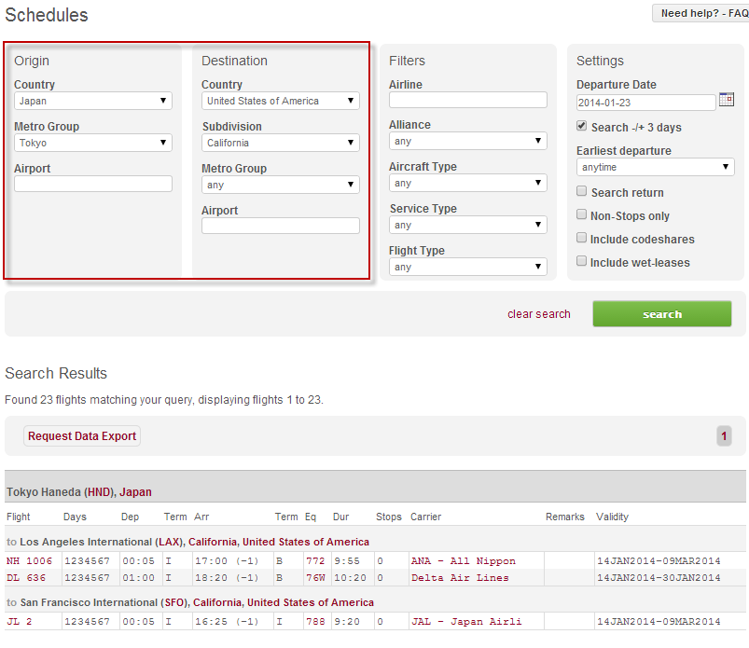Expand the Alliance filter dropdown
This screenshot has height=648, width=749.
pos(468,141)
